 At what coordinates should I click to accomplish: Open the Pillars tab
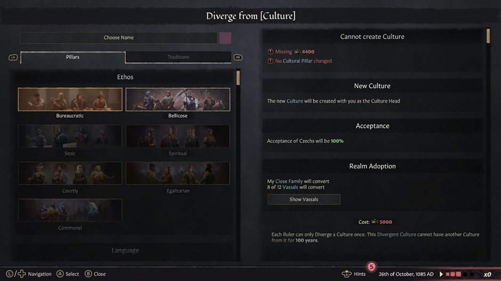click(x=73, y=57)
